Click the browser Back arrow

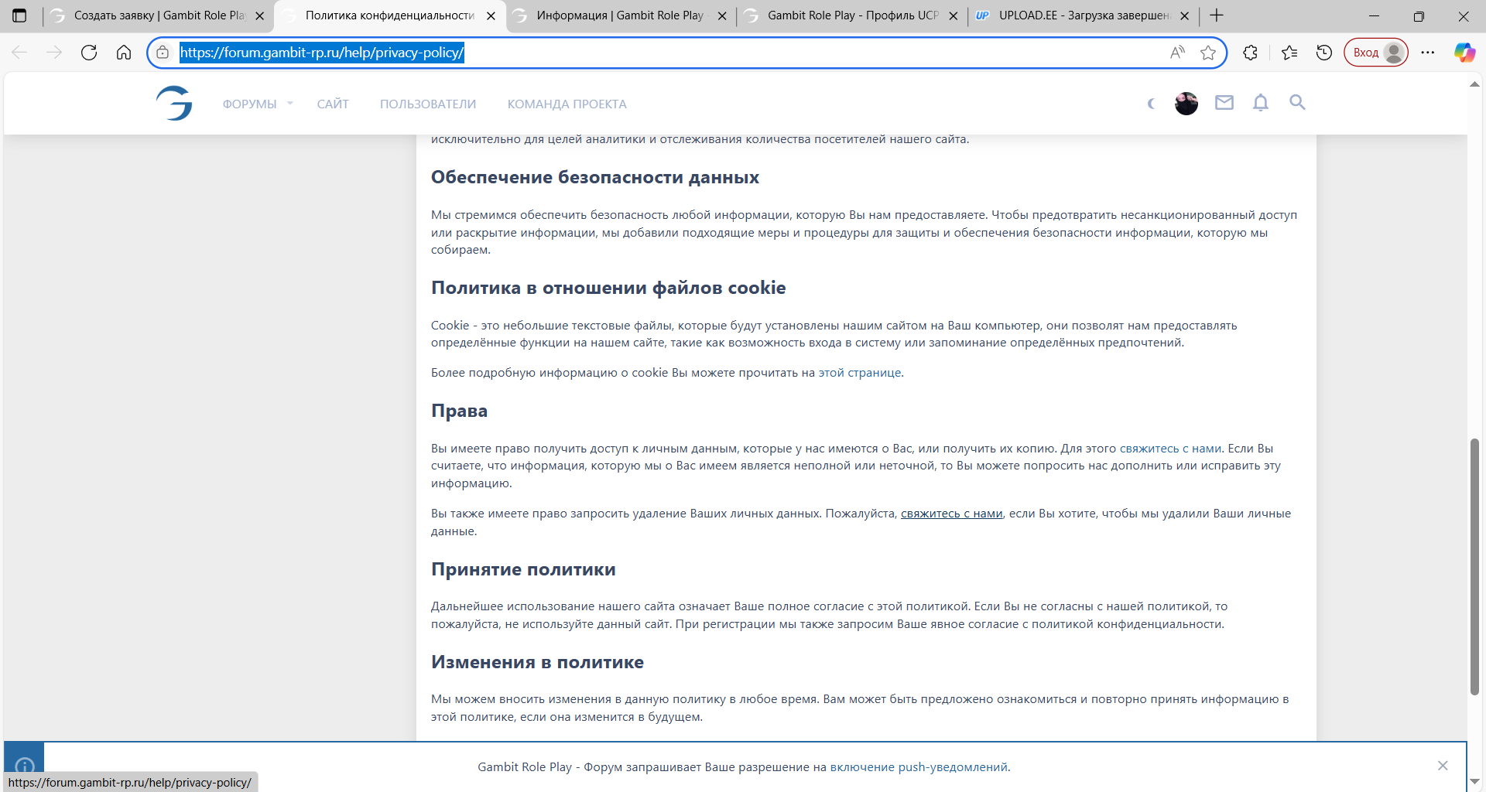click(x=19, y=53)
